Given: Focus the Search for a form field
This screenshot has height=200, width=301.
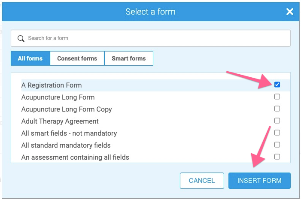Looking at the screenshot, I should [x=155, y=38].
